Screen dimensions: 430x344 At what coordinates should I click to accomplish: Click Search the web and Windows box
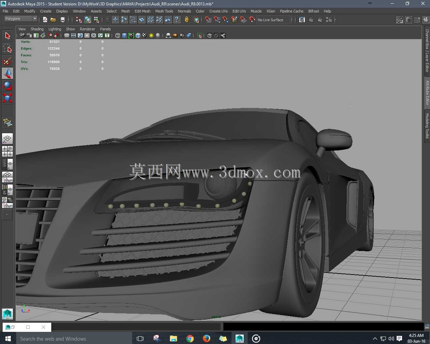point(74,339)
